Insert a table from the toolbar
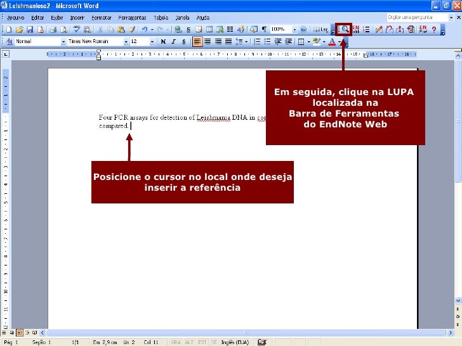462x346 pixels. pyautogui.click(x=209, y=29)
